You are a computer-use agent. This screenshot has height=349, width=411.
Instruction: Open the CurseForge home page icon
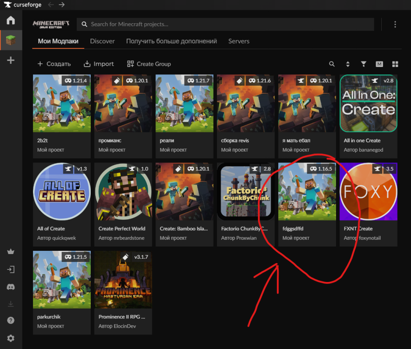point(11,20)
